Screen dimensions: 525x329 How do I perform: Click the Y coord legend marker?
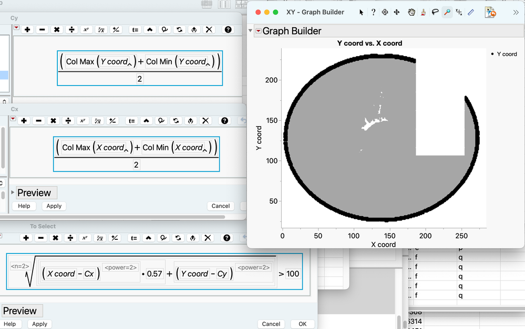[492, 54]
